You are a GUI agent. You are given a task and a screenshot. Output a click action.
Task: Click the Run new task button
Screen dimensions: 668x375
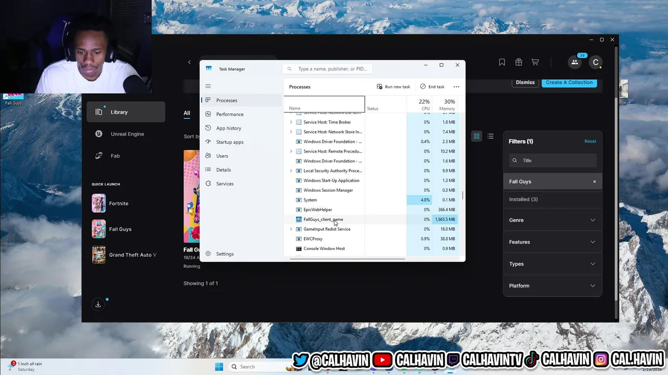coord(393,86)
